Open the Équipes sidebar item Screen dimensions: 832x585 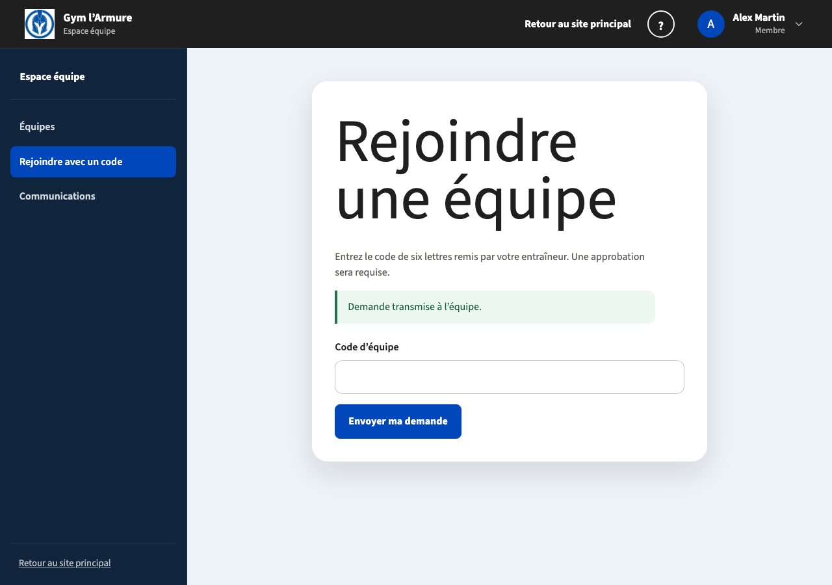93,127
